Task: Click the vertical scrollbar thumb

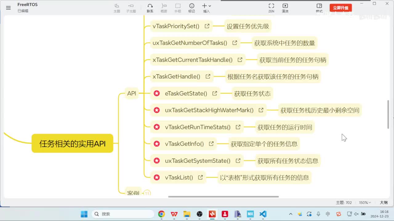Action: point(388,114)
